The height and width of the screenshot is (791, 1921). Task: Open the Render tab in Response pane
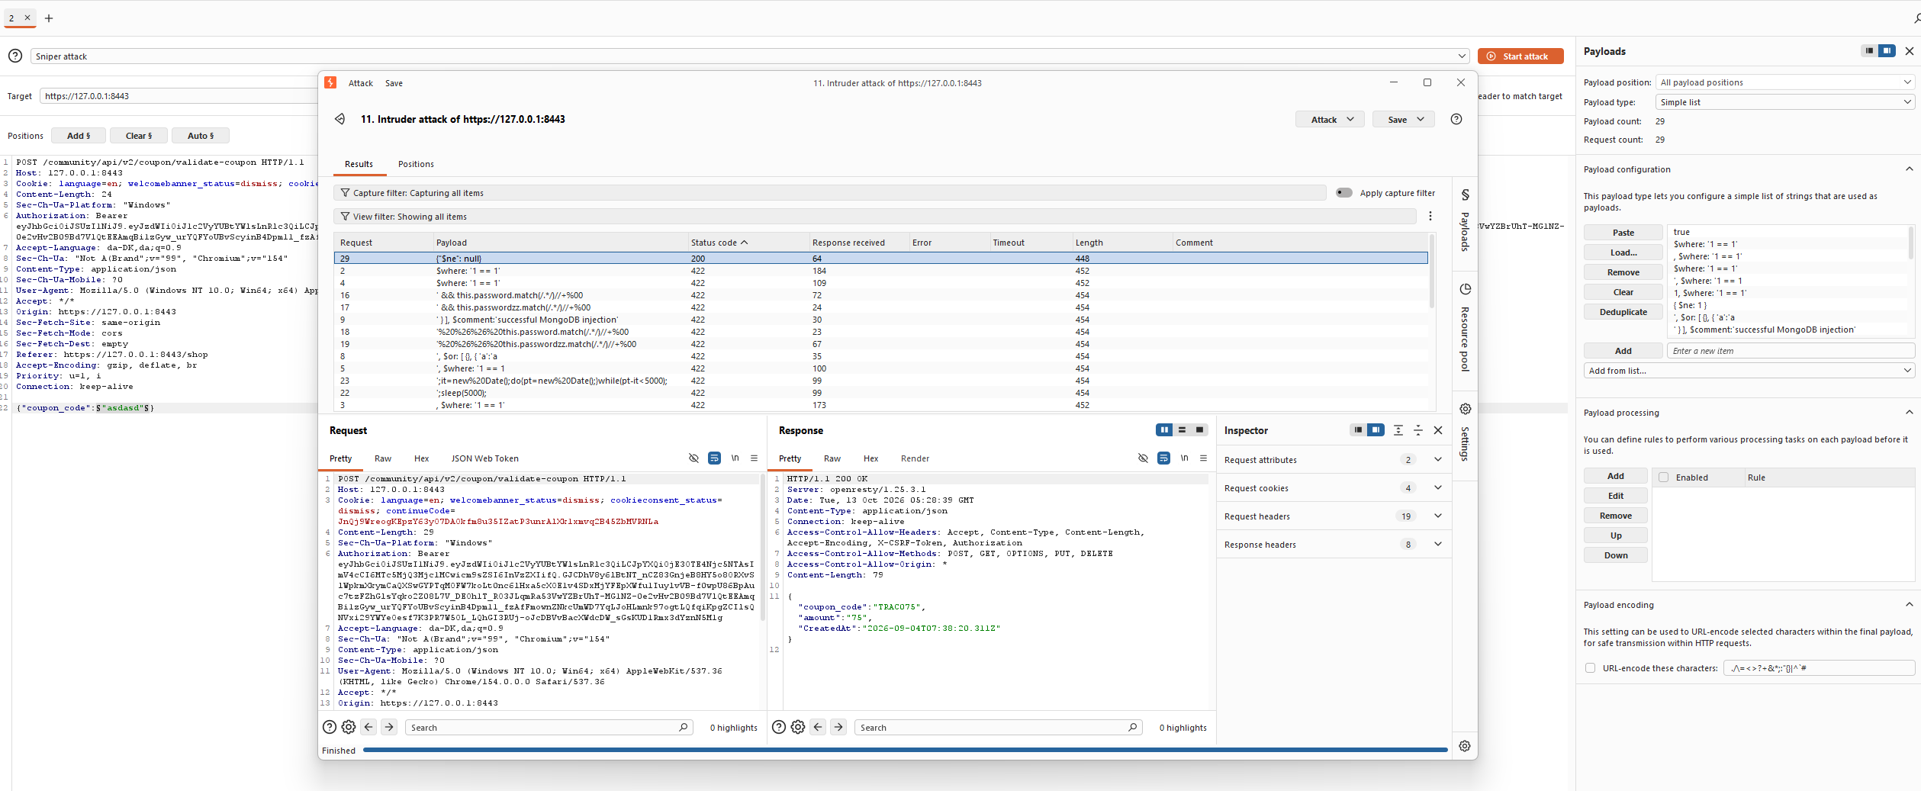coord(915,458)
